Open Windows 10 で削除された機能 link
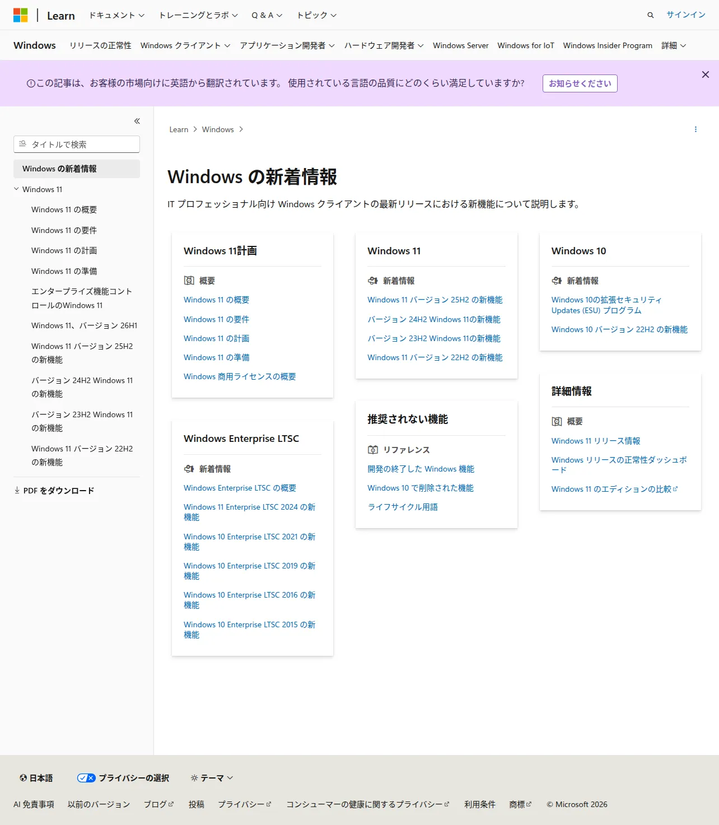 421,488
